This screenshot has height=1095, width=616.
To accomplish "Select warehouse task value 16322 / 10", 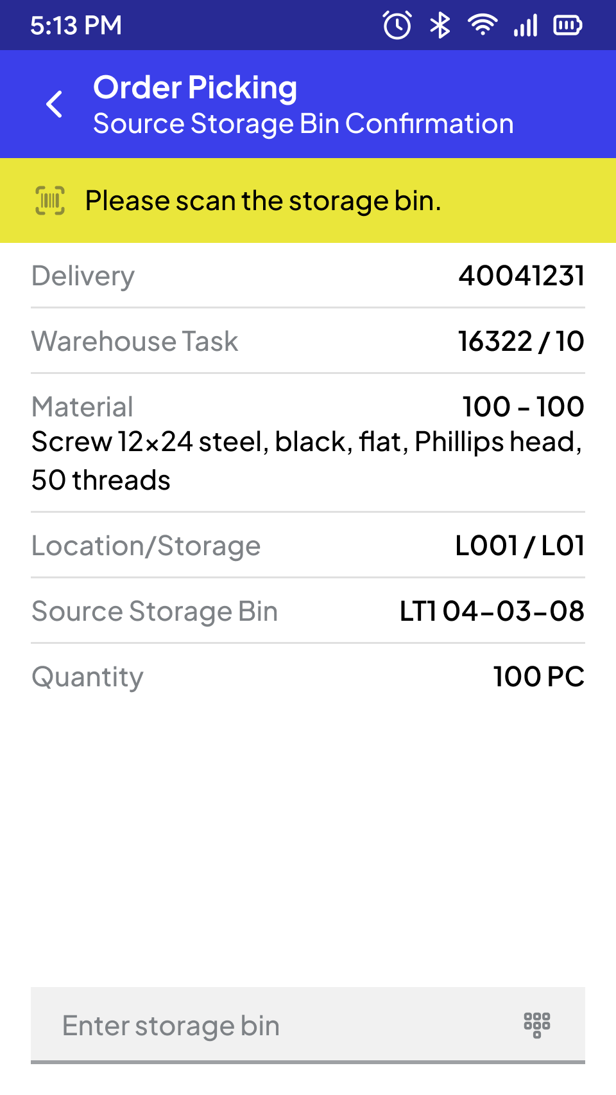I will pos(520,341).
